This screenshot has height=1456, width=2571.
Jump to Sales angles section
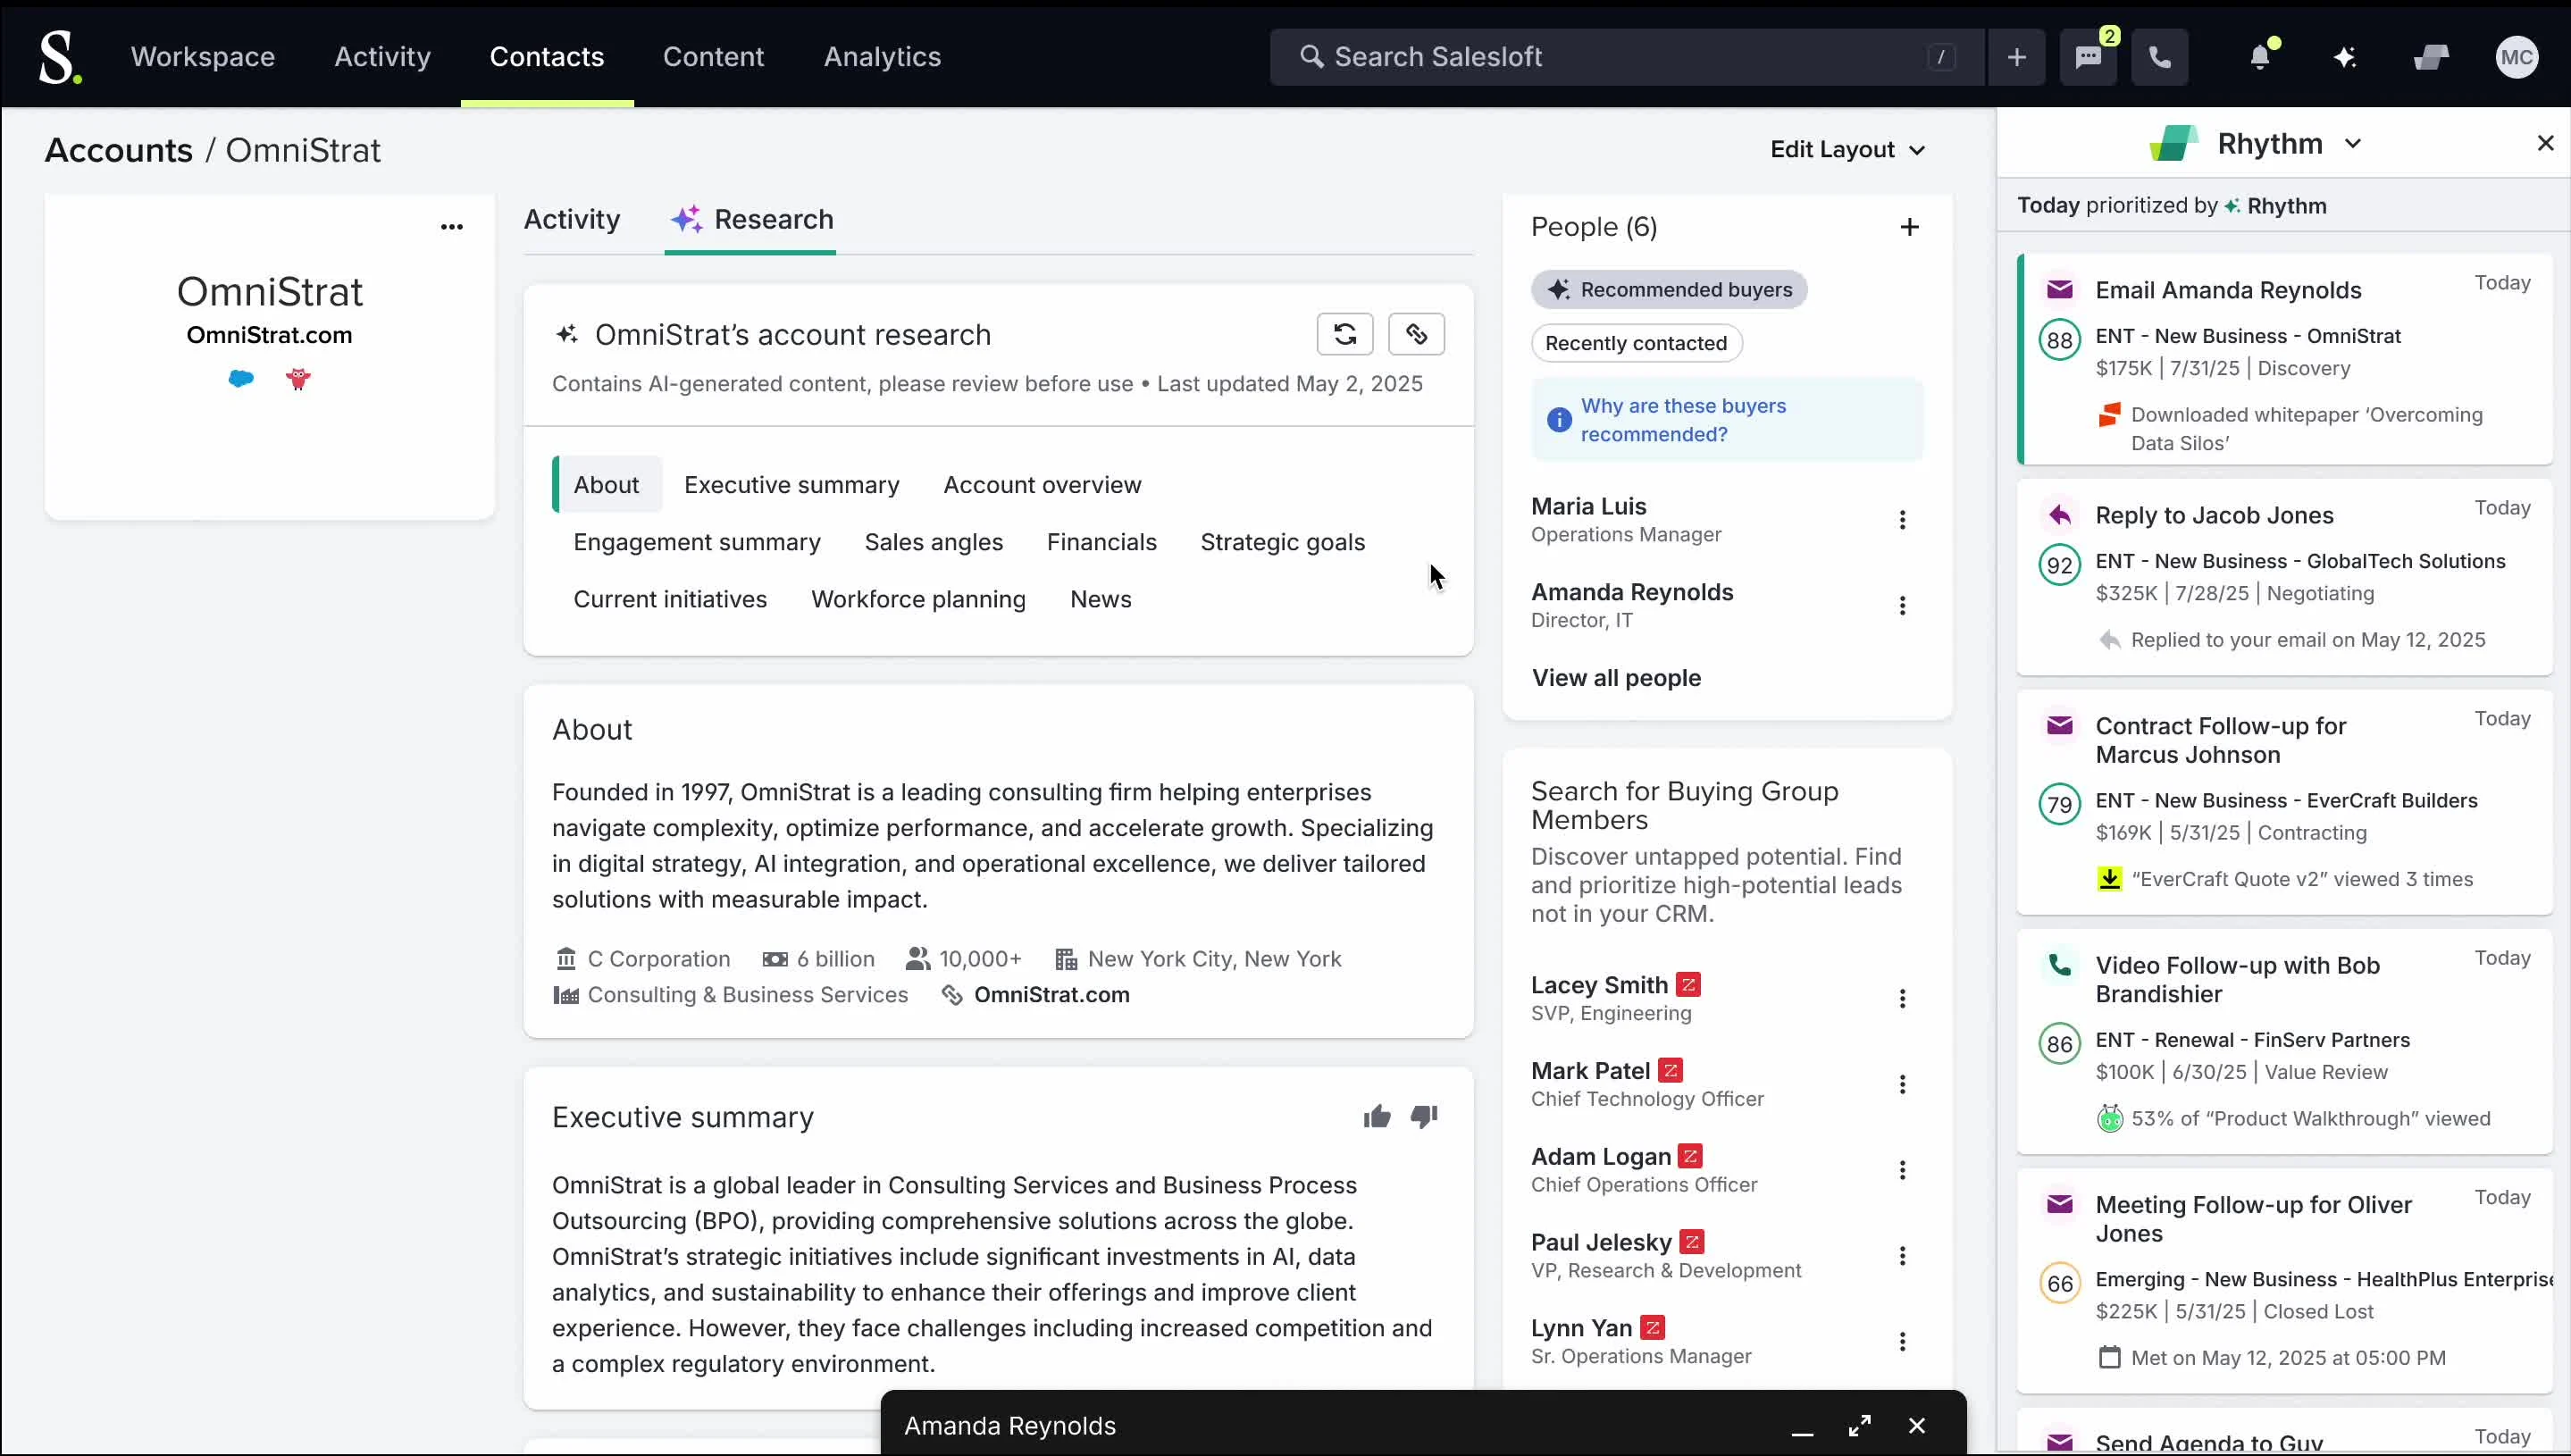934,542
